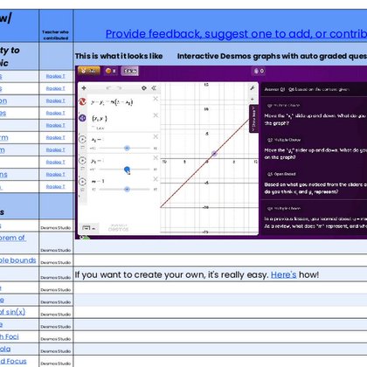
Task: Play the m slider animation
Action: pyautogui.click(x=82, y=182)
